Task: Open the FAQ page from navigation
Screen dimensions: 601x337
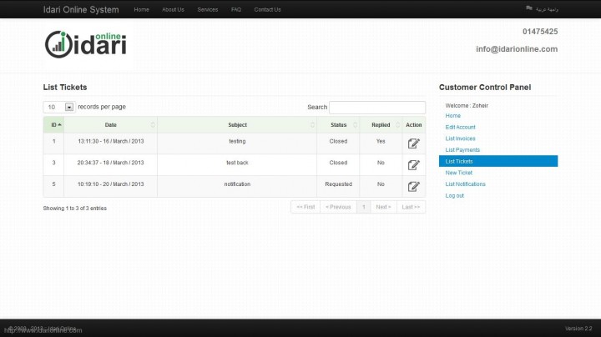Action: tap(236, 9)
